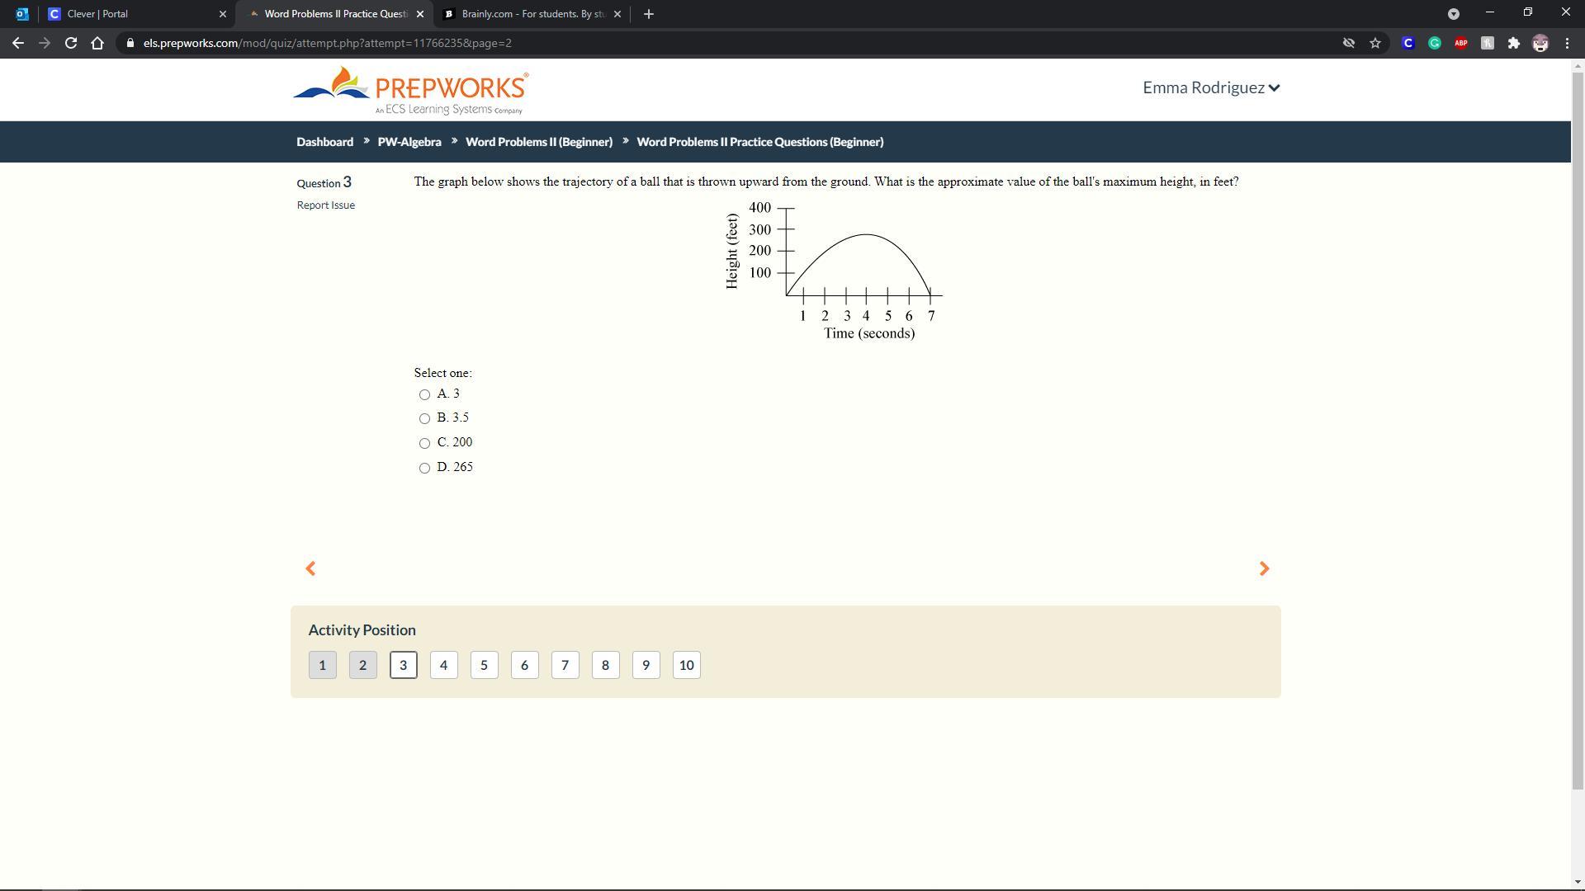Click the Report Issue link
Image resolution: width=1585 pixels, height=891 pixels.
[326, 205]
